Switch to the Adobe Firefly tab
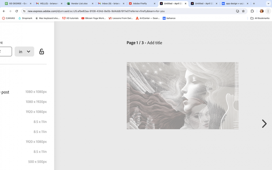272x170 pixels. (x=141, y=4)
